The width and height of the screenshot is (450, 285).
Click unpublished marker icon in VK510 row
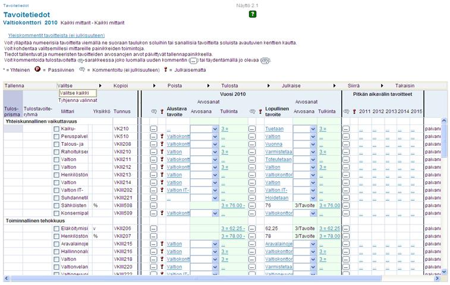tap(162, 136)
